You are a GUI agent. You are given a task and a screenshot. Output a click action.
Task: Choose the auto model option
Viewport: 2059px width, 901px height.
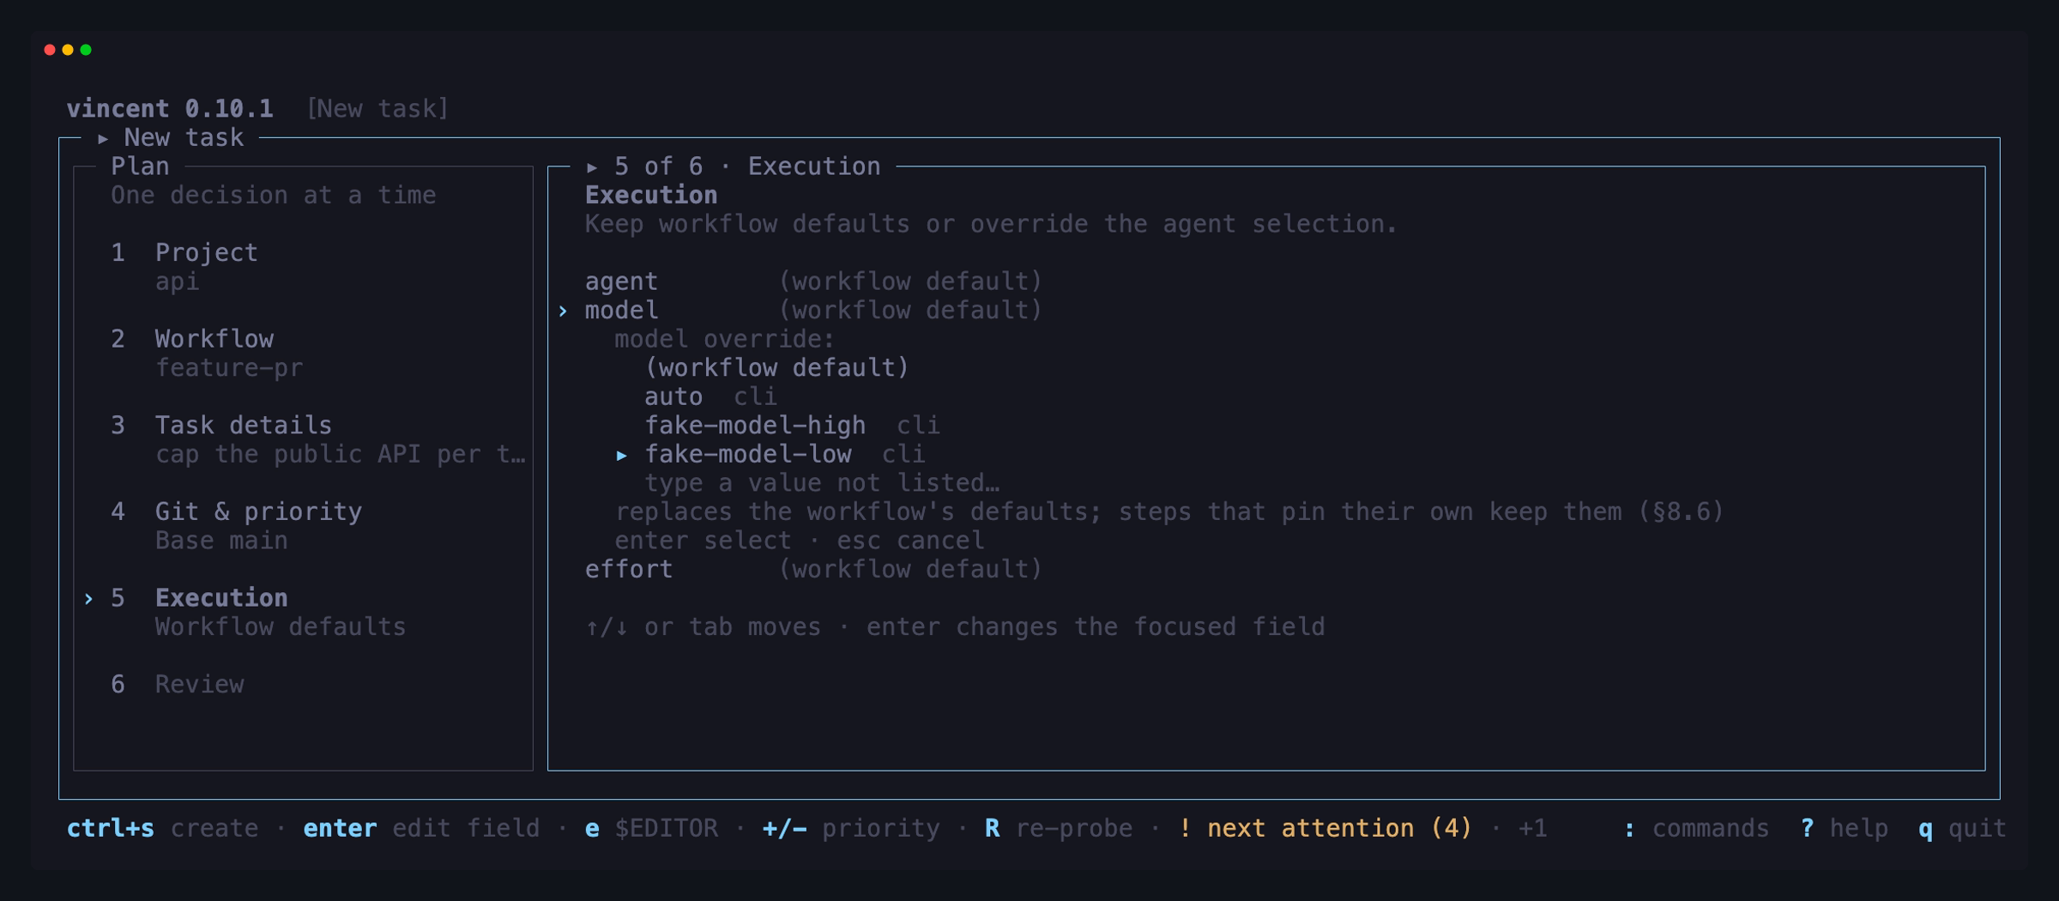pyautogui.click(x=710, y=396)
